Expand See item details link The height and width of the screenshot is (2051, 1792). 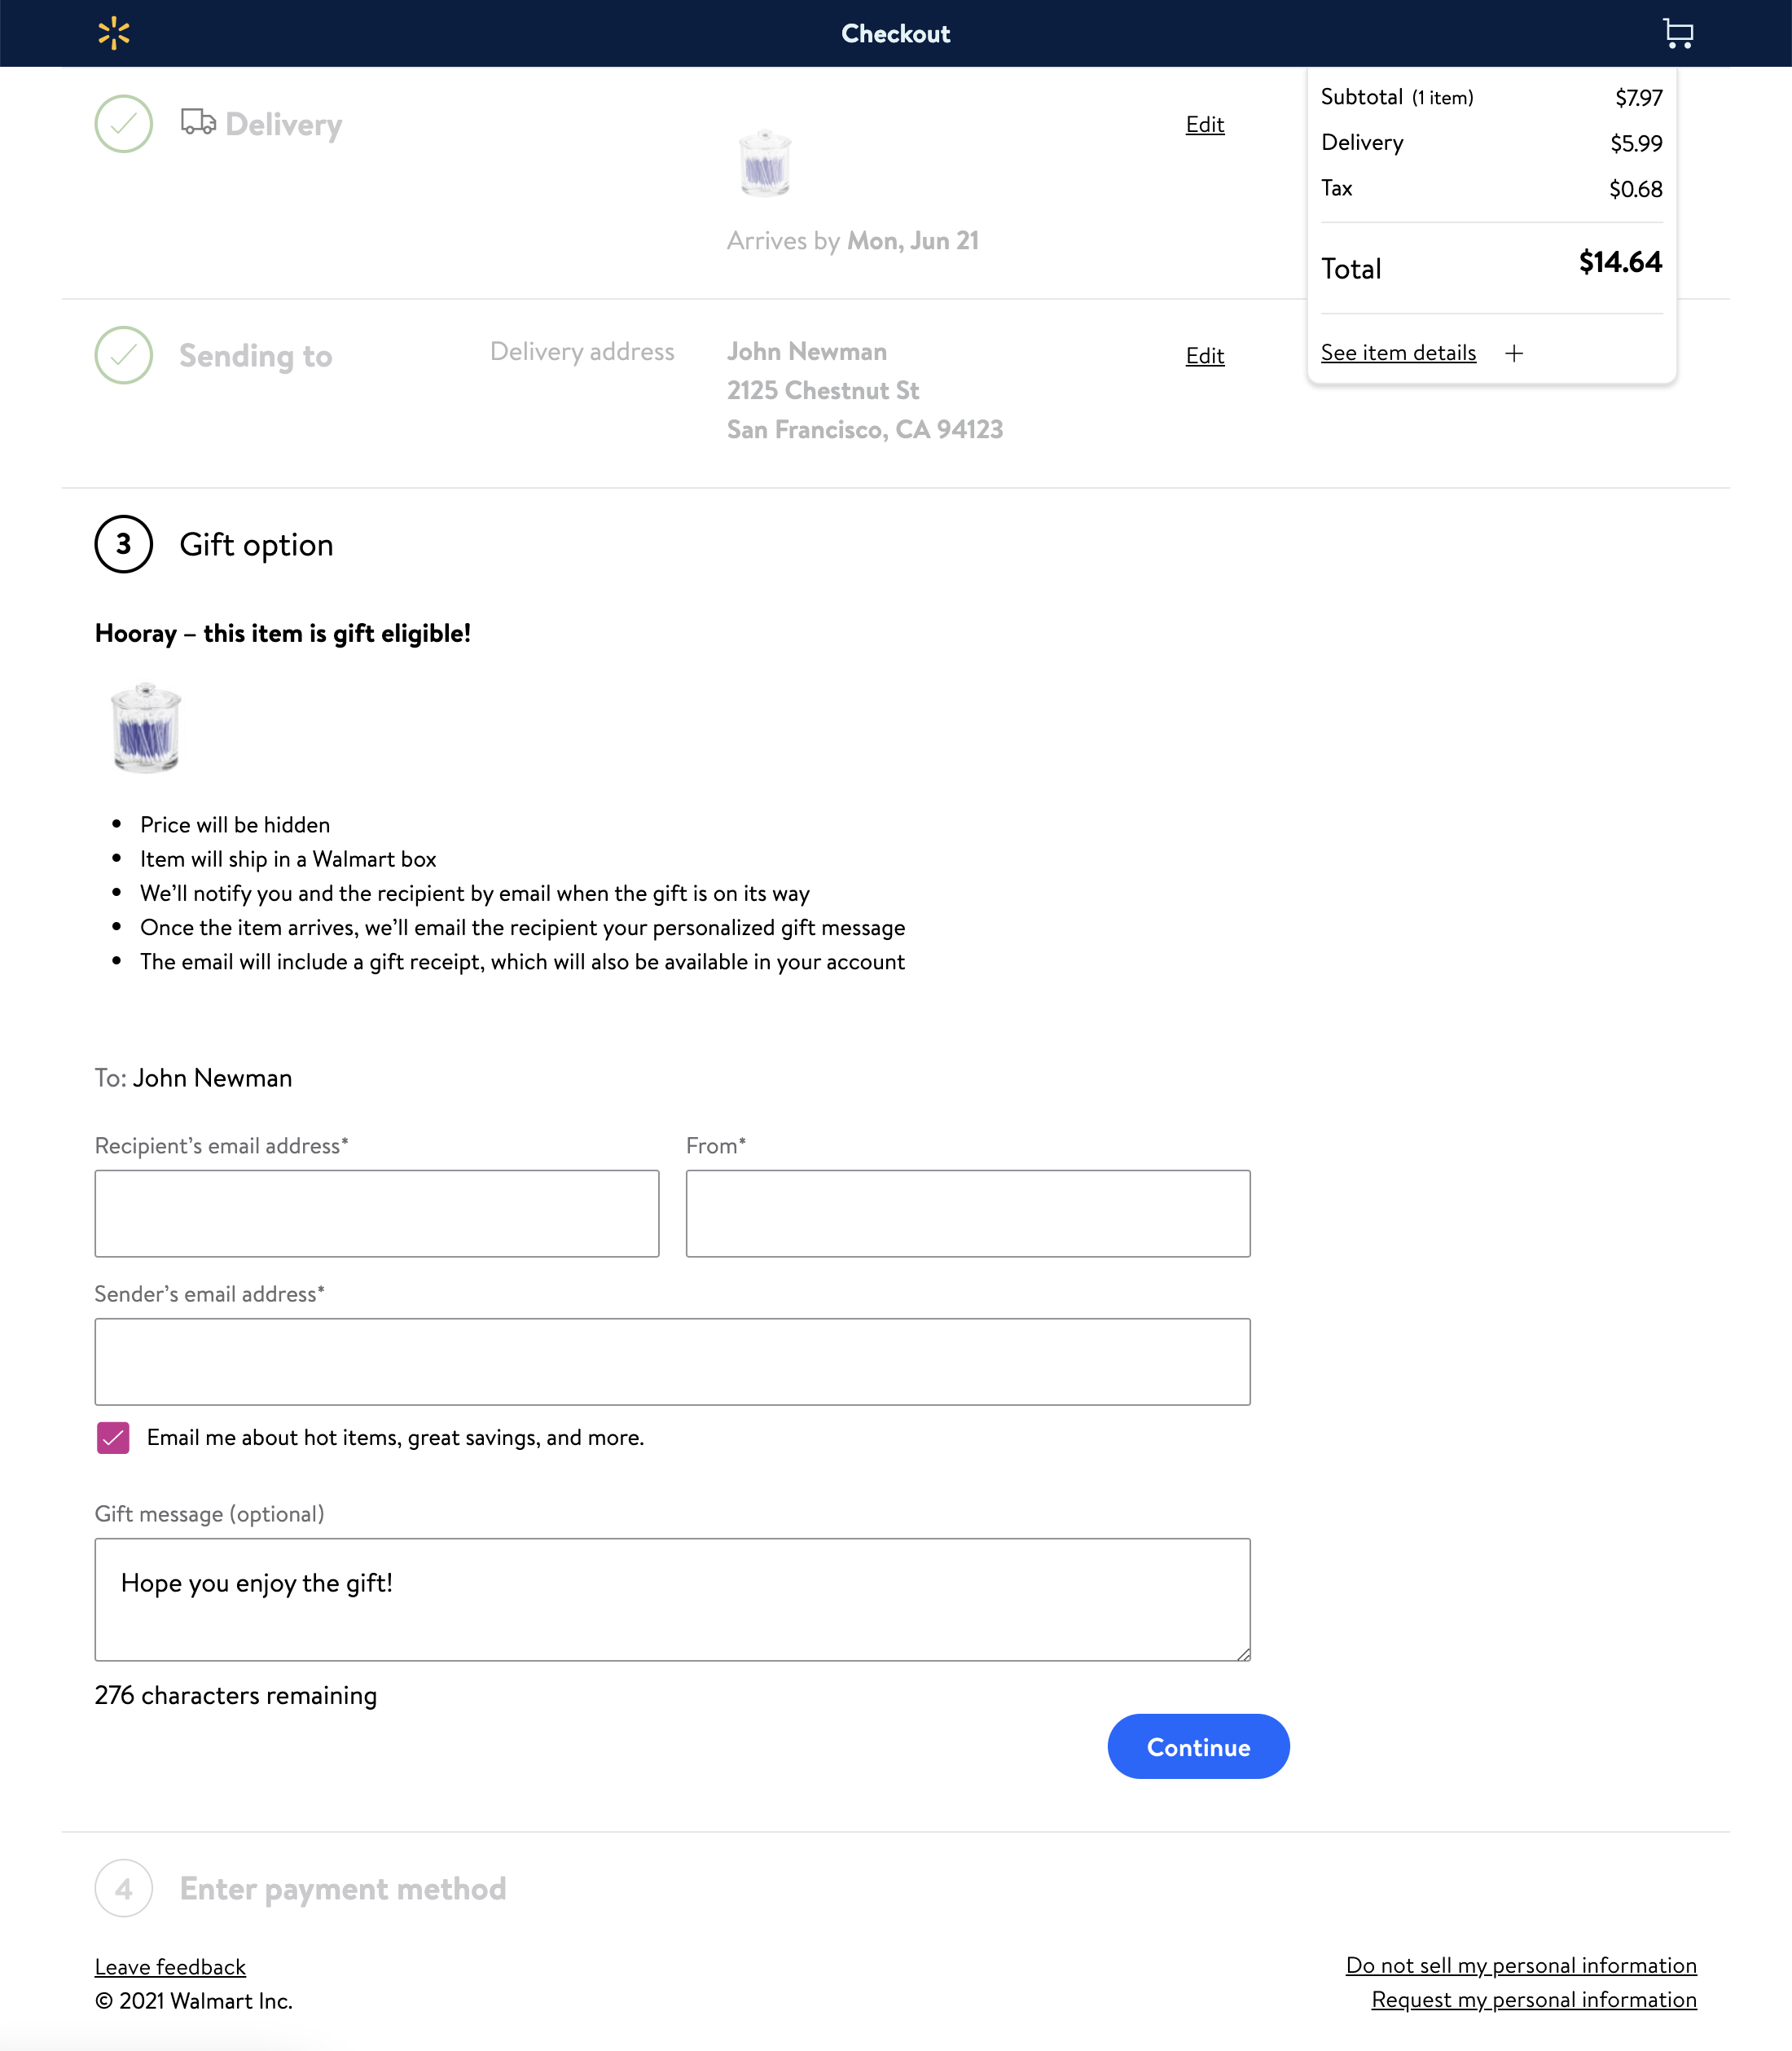[1398, 353]
